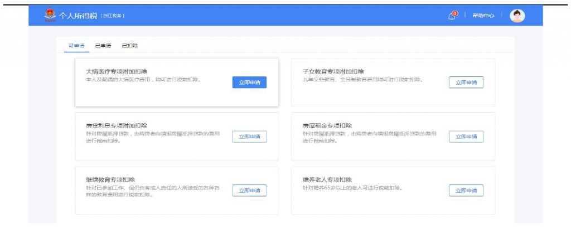This screenshot has height=233, width=571.
Task: Open the user avatar menu
Action: (517, 16)
